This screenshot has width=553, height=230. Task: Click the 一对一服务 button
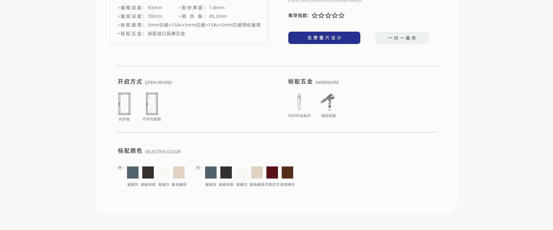(402, 38)
